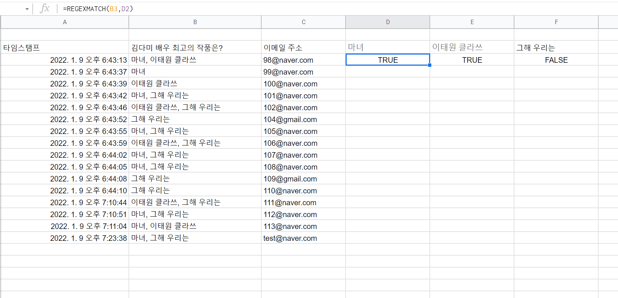Click timestamp 2022. 1. 9 오후 6:43:59

click(x=65, y=143)
